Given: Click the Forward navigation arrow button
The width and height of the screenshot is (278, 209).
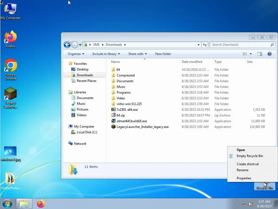Looking at the screenshot, I should point(75,45).
